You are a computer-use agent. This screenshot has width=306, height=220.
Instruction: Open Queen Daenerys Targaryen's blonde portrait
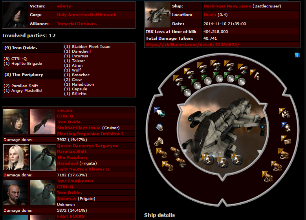click(x=16, y=157)
